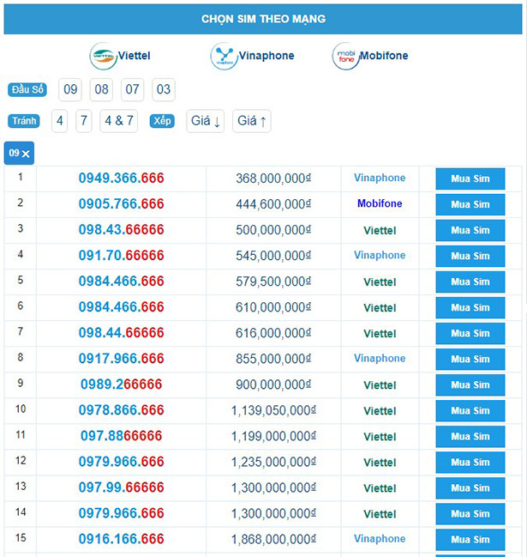
Task: Click Mua Sim for 098.43.66666
Action: pos(470,230)
